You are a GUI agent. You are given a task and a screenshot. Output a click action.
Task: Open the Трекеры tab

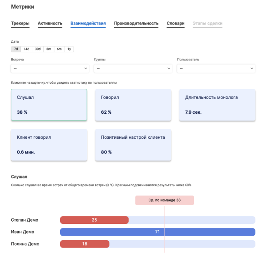coord(20,23)
